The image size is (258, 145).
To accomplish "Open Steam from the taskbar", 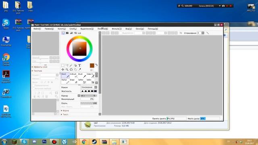I will click(x=94, y=142).
